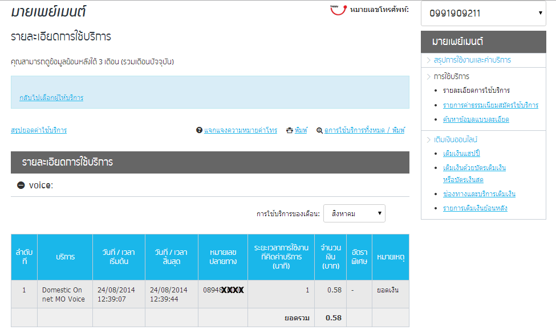Click the บริการ column header
This screenshot has height=330, width=556.
[x=65, y=257]
